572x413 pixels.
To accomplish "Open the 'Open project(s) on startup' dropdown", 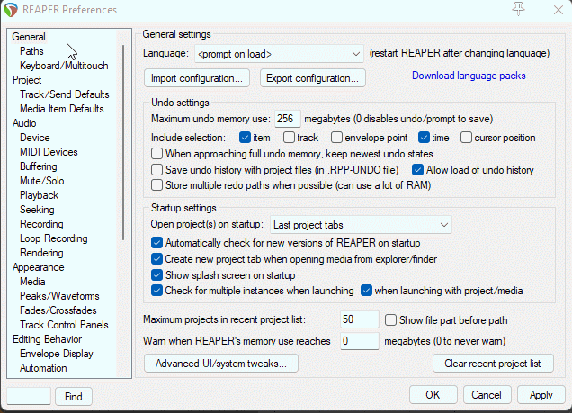I will coord(361,225).
